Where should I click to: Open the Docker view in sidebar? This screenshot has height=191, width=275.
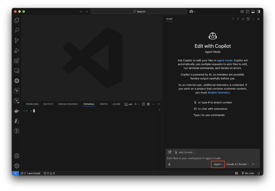[x=17, y=111]
